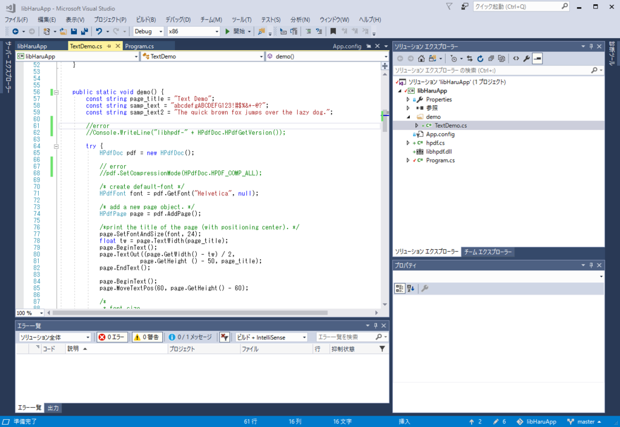Switch to the Program.cs tab
This screenshot has height=427, width=620.
click(x=140, y=46)
